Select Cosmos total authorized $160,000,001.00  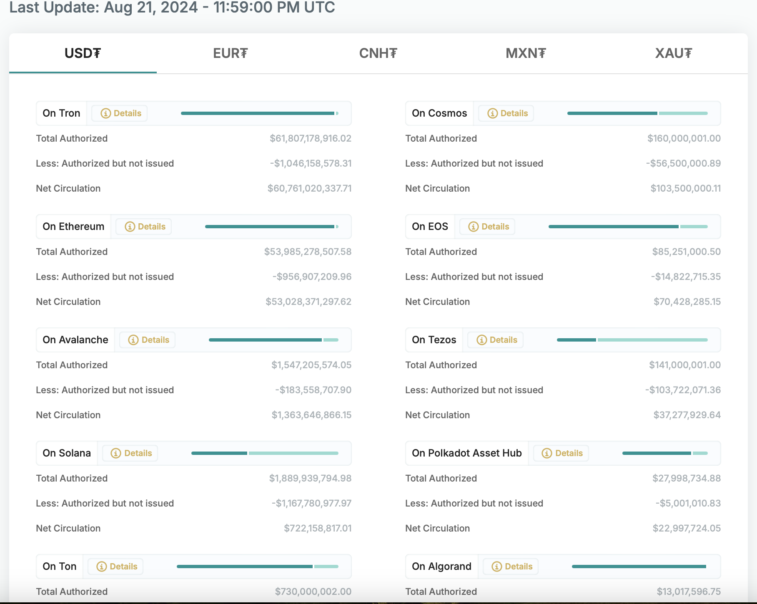(684, 138)
